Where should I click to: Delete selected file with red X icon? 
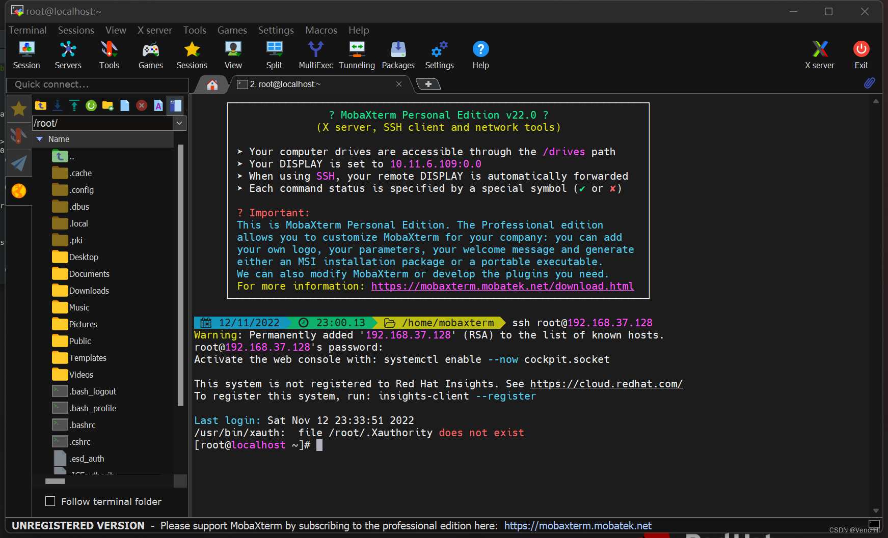pyautogui.click(x=142, y=105)
